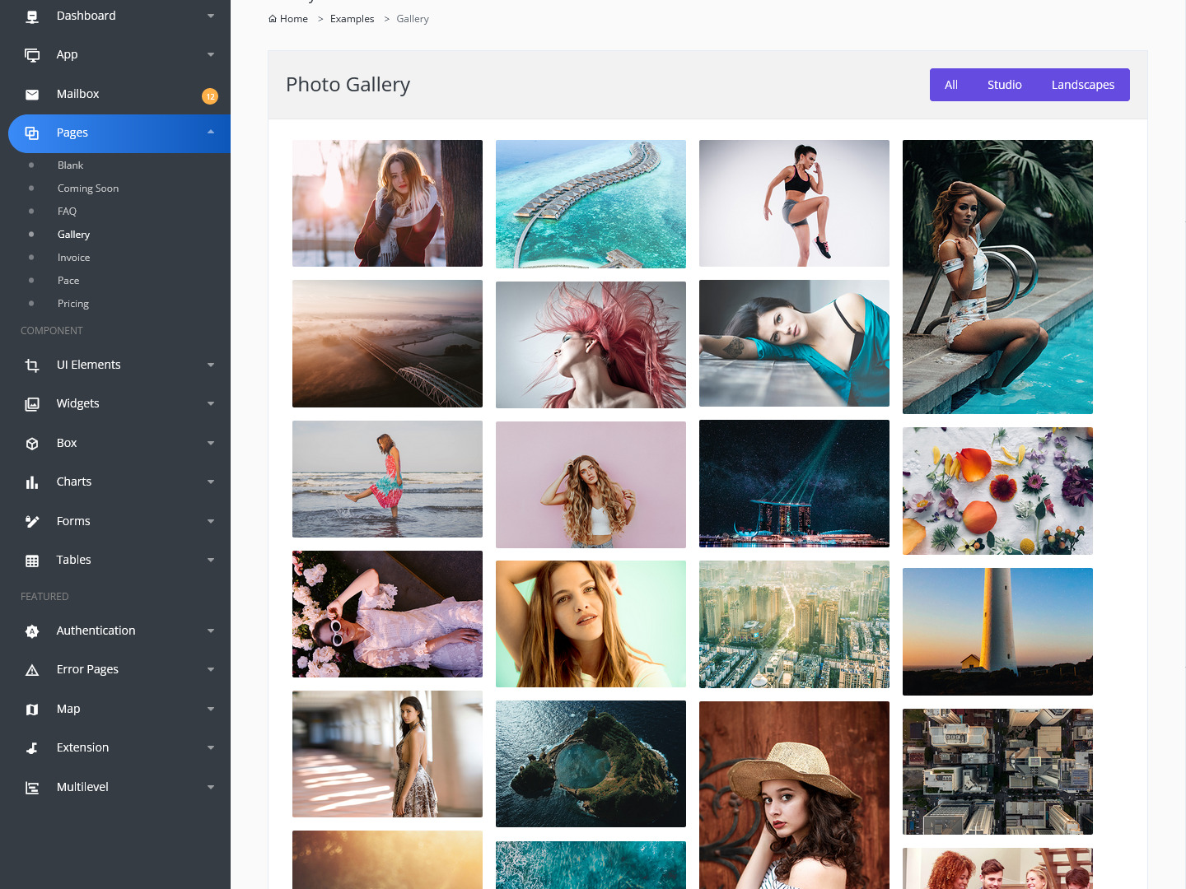Open the curly hair pink background photo
The width and height of the screenshot is (1186, 889).
click(x=591, y=485)
